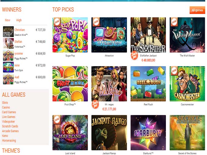Select the Dead or Alive winner icon
The height and width of the screenshot is (155, 207).
click(x=8, y=32)
